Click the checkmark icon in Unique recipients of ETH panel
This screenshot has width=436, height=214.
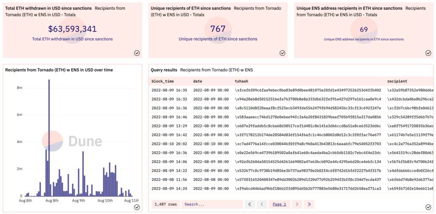click(282, 53)
